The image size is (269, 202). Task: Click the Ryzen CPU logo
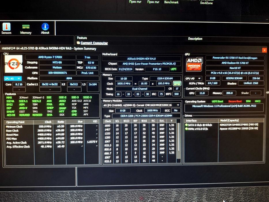coord(14,64)
